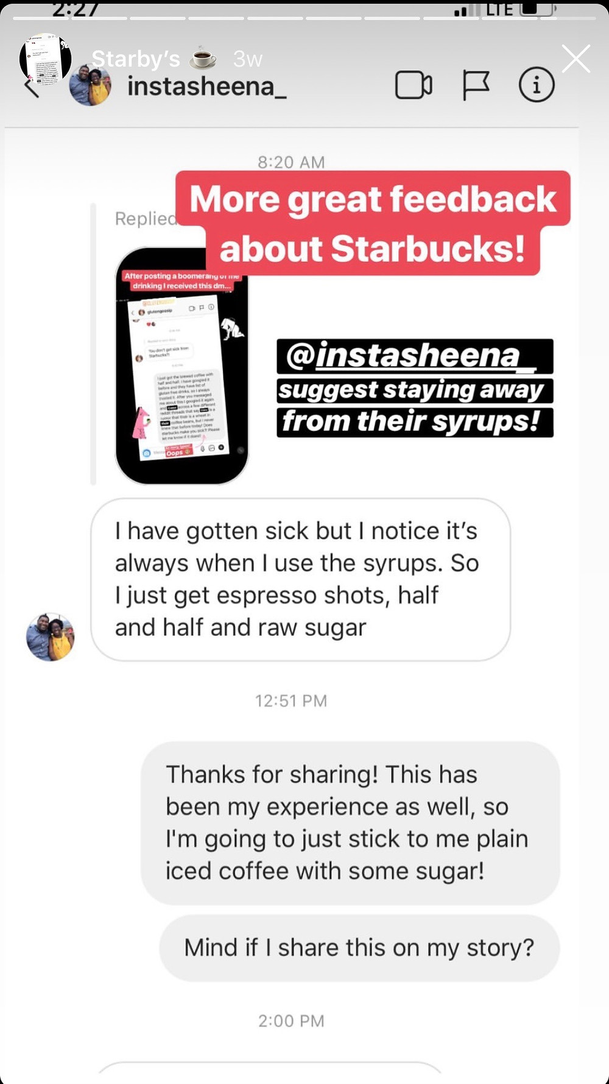The width and height of the screenshot is (609, 1084).
Task: Tap the flag icon in chat header
Action: click(x=476, y=85)
